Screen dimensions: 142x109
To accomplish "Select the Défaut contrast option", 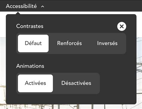I will click(x=33, y=44).
